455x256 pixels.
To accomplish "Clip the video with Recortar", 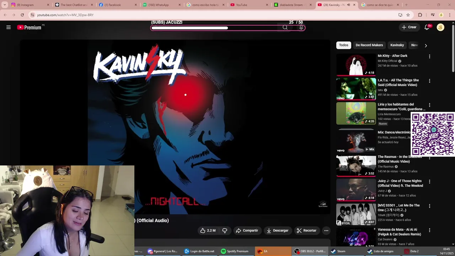I will pyautogui.click(x=306, y=230).
